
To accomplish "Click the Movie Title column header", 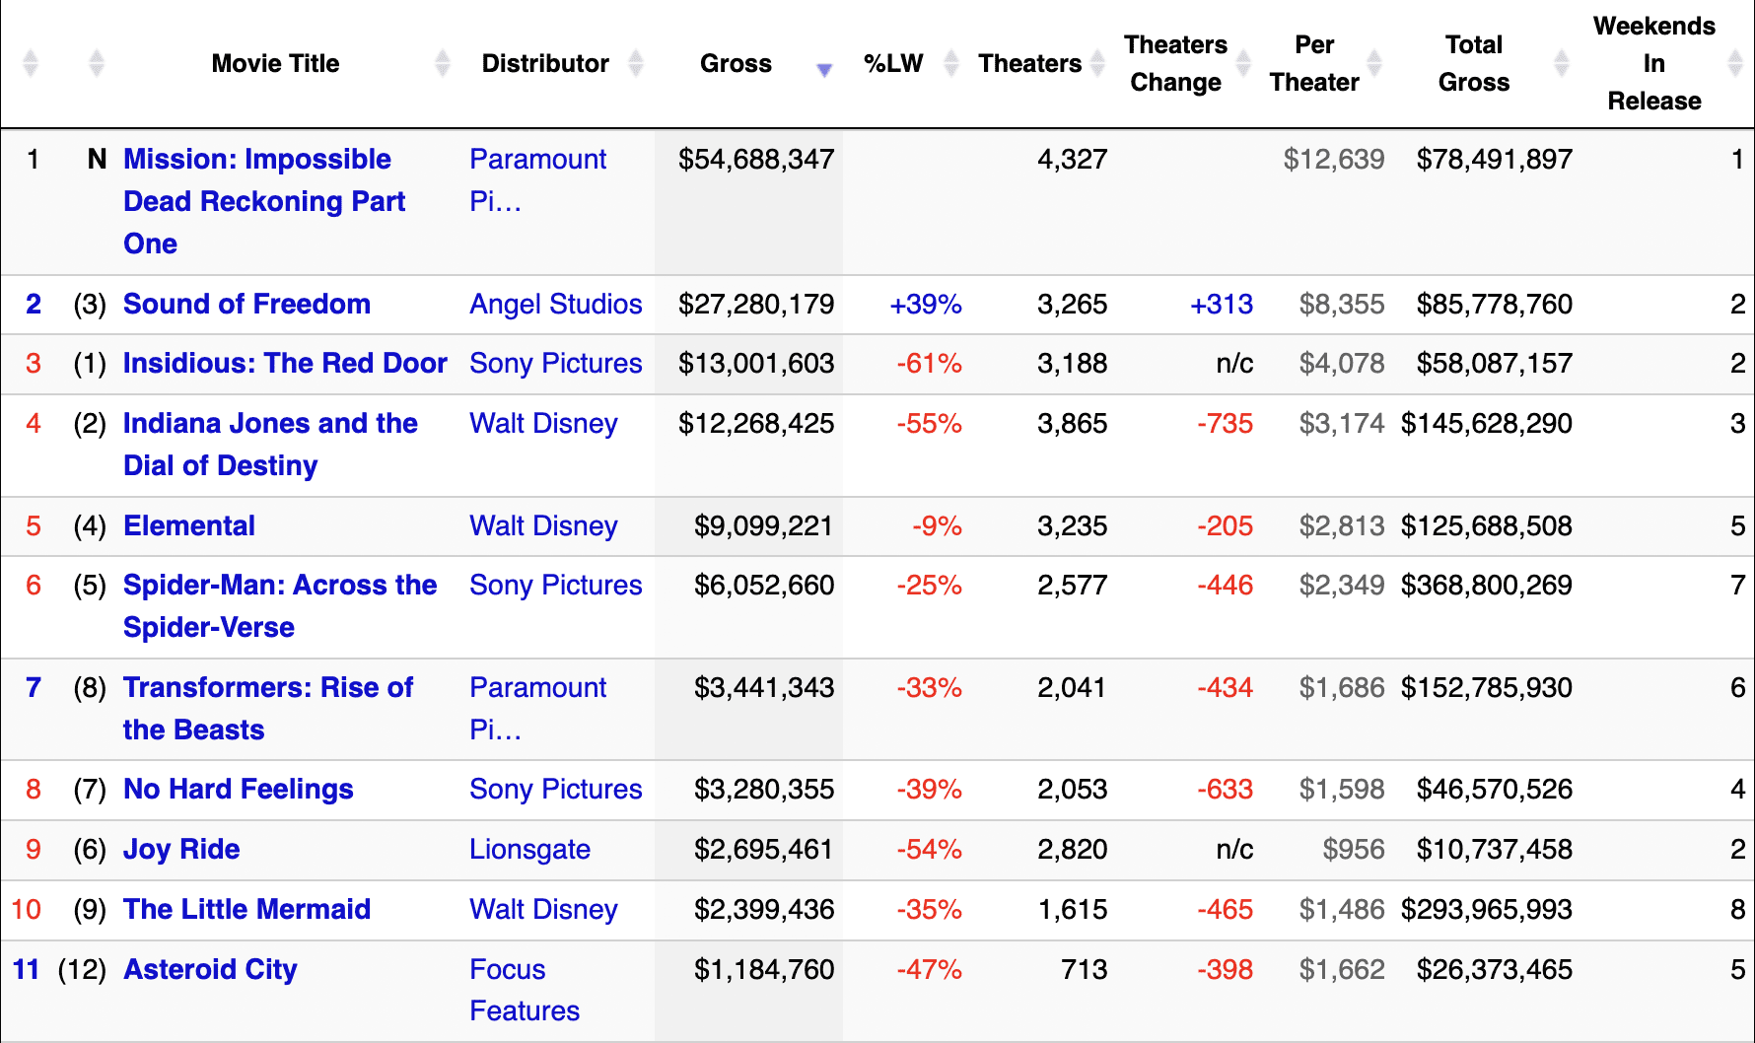I will 275,64.
